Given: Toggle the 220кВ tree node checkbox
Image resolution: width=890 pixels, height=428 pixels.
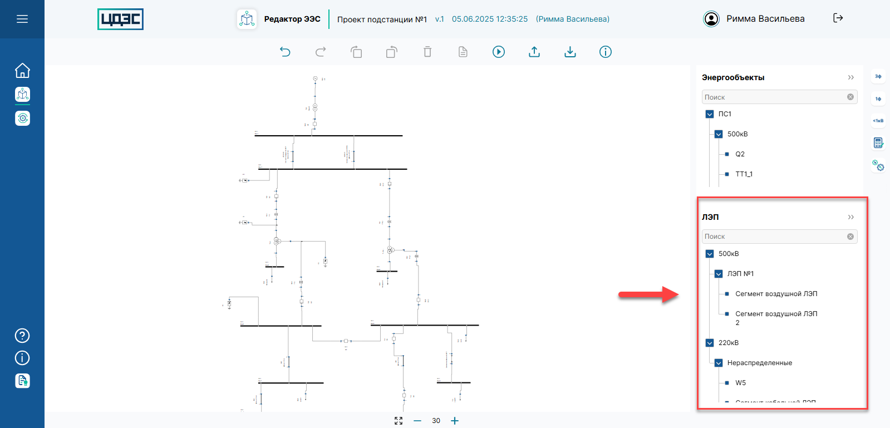Looking at the screenshot, I should (x=710, y=343).
